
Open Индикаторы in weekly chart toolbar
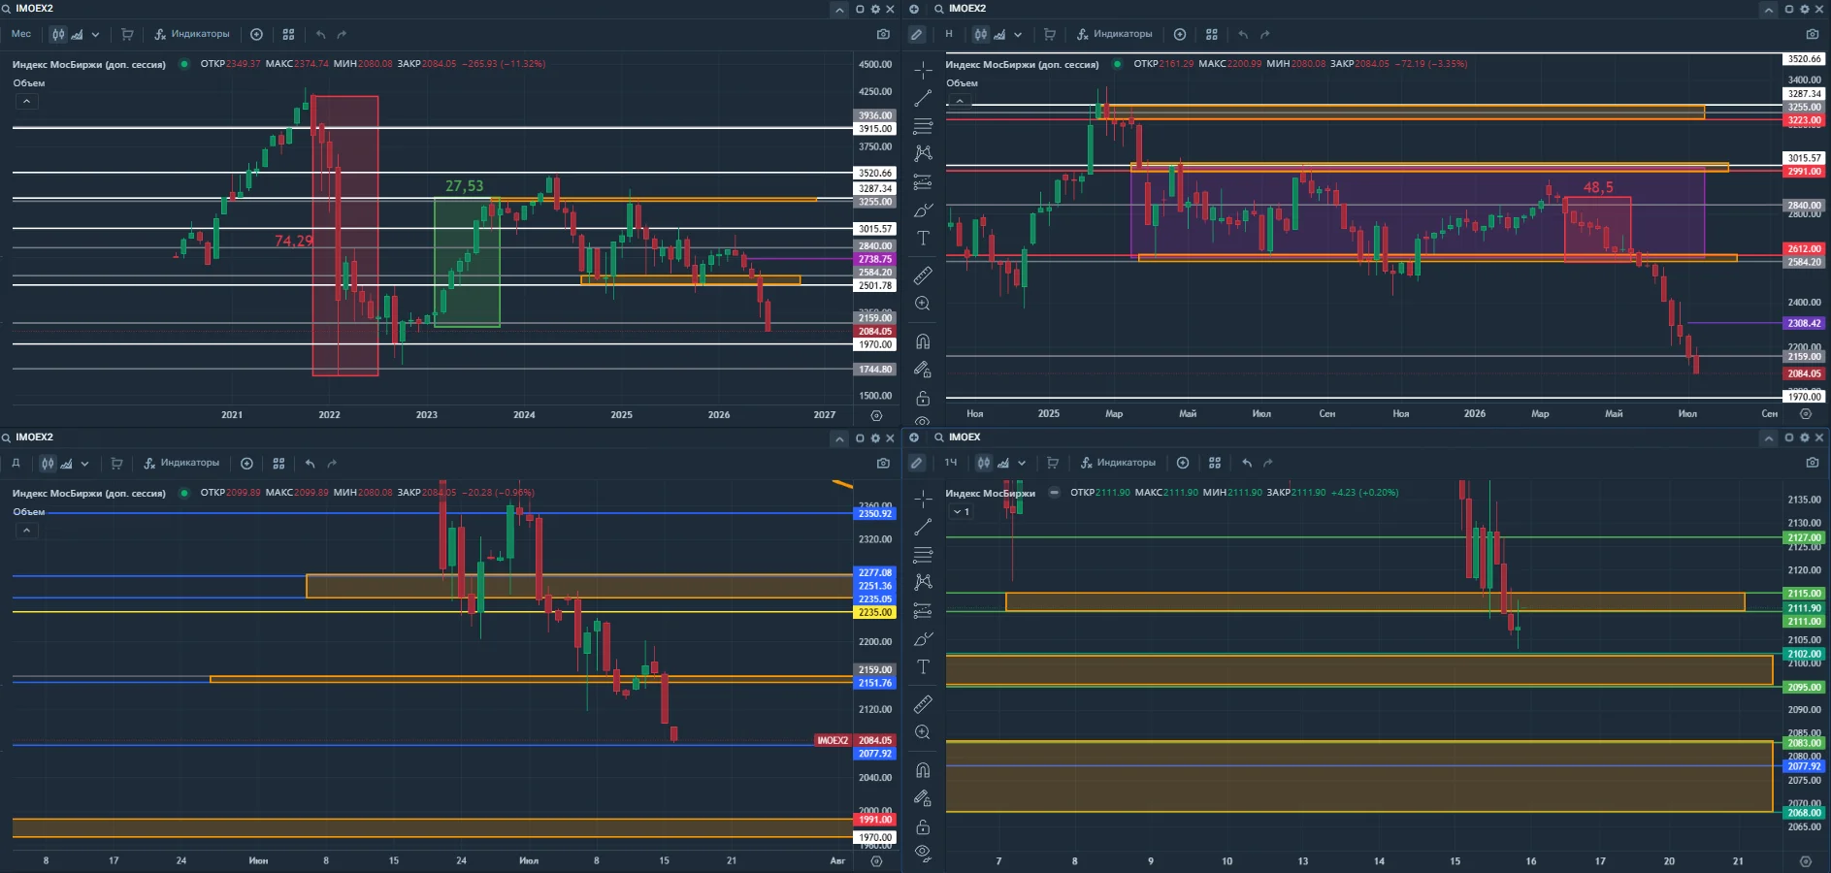coord(1115,34)
